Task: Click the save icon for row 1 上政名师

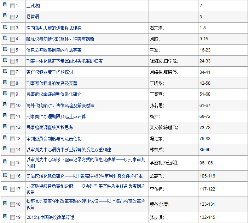Action: click(x=5, y=5)
